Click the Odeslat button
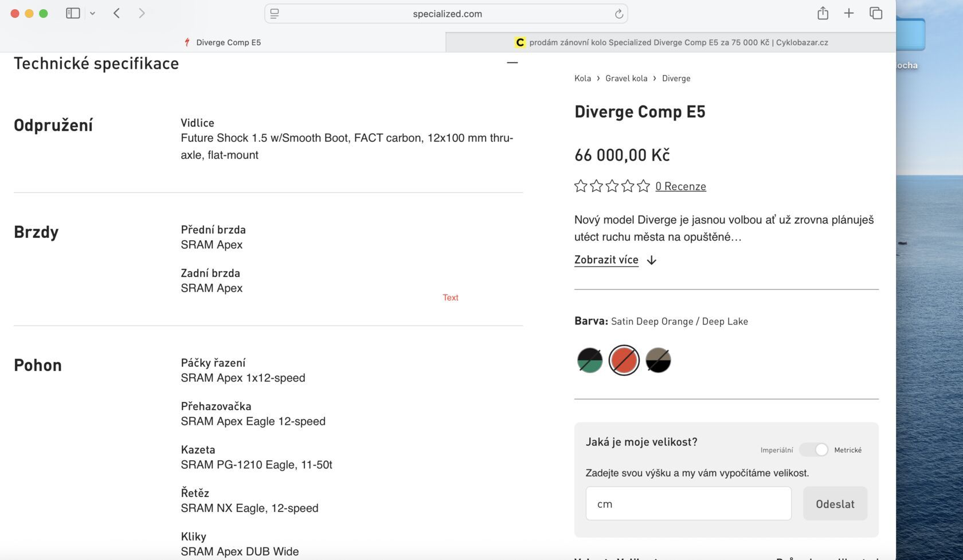This screenshot has width=963, height=560. coord(835,504)
